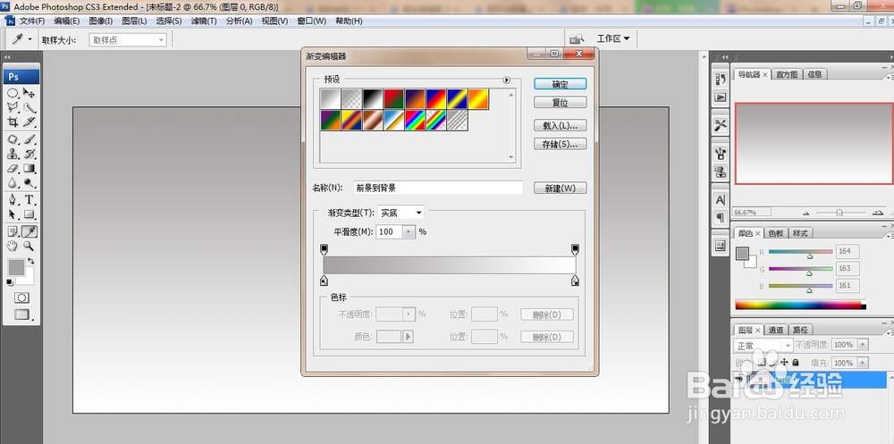Image resolution: width=894 pixels, height=444 pixels.
Task: Select the Crop tool
Action: pos(13,122)
